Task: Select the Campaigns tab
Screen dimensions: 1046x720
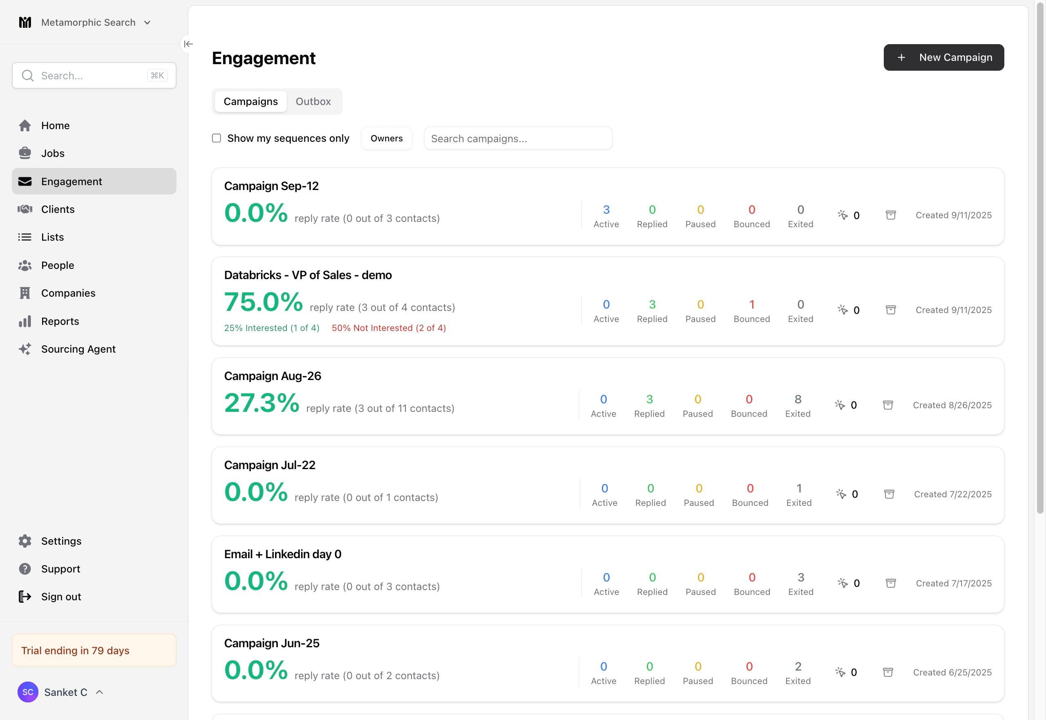Action: coord(251,101)
